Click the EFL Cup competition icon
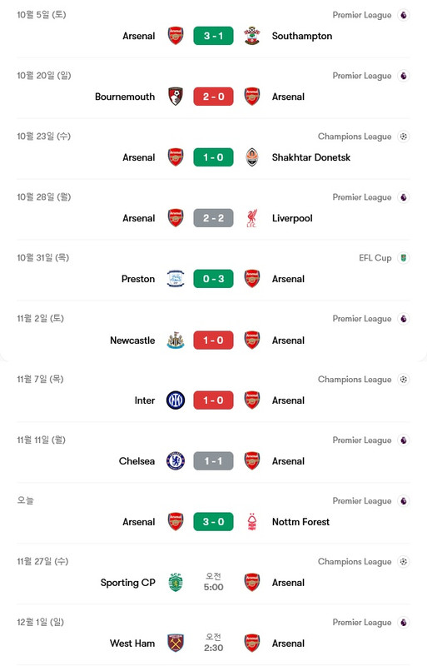This screenshot has width=427, height=666. tap(404, 258)
